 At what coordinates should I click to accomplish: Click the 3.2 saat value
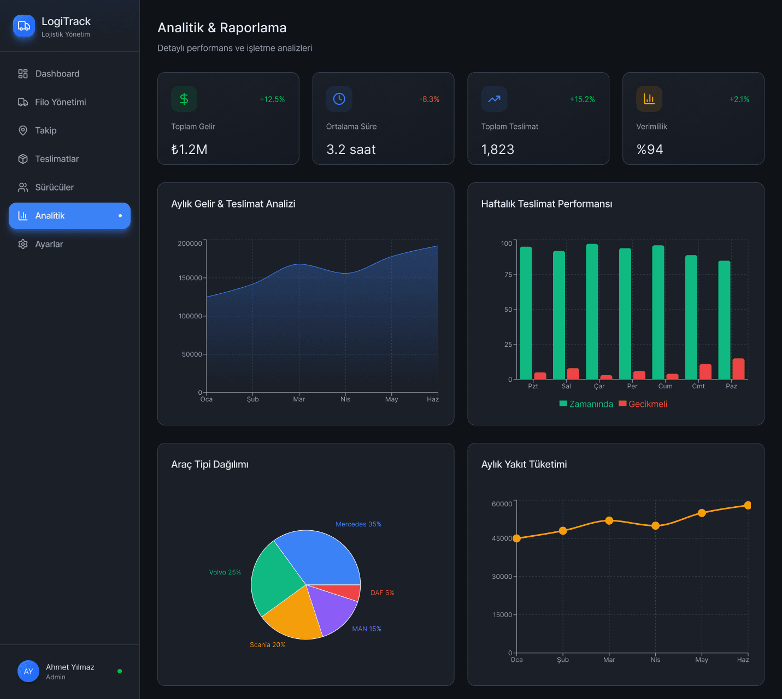pos(351,150)
